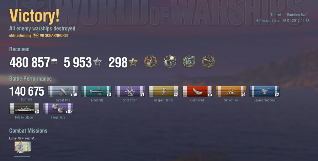Click the purple Shot down ribbon

point(130,91)
